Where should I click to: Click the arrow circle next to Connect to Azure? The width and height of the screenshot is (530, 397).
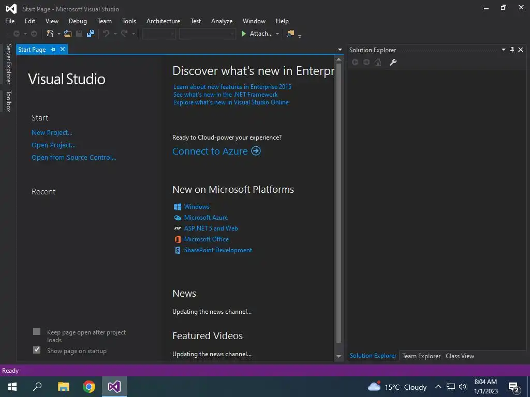click(x=256, y=150)
